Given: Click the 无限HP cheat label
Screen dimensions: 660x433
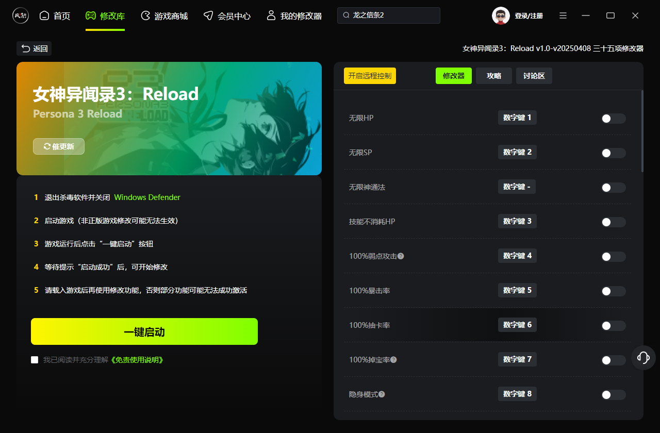Looking at the screenshot, I should point(361,118).
